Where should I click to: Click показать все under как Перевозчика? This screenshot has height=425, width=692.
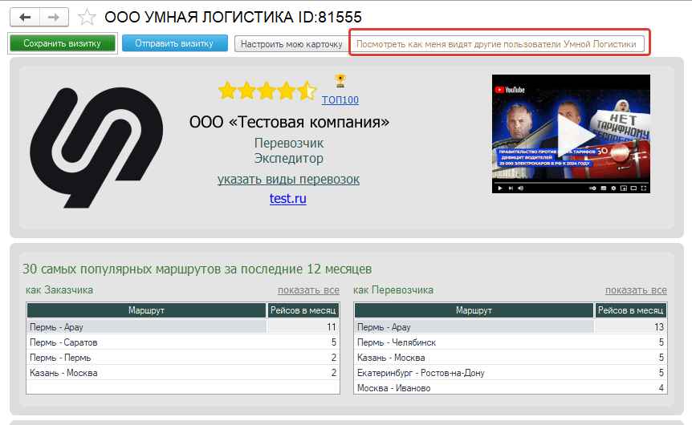pos(636,290)
